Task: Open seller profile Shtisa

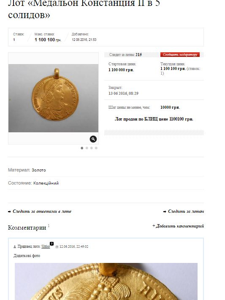Action: (46, 246)
